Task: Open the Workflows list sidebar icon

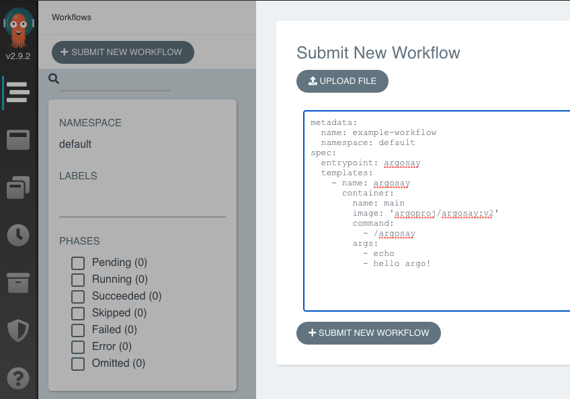Action: click(18, 92)
